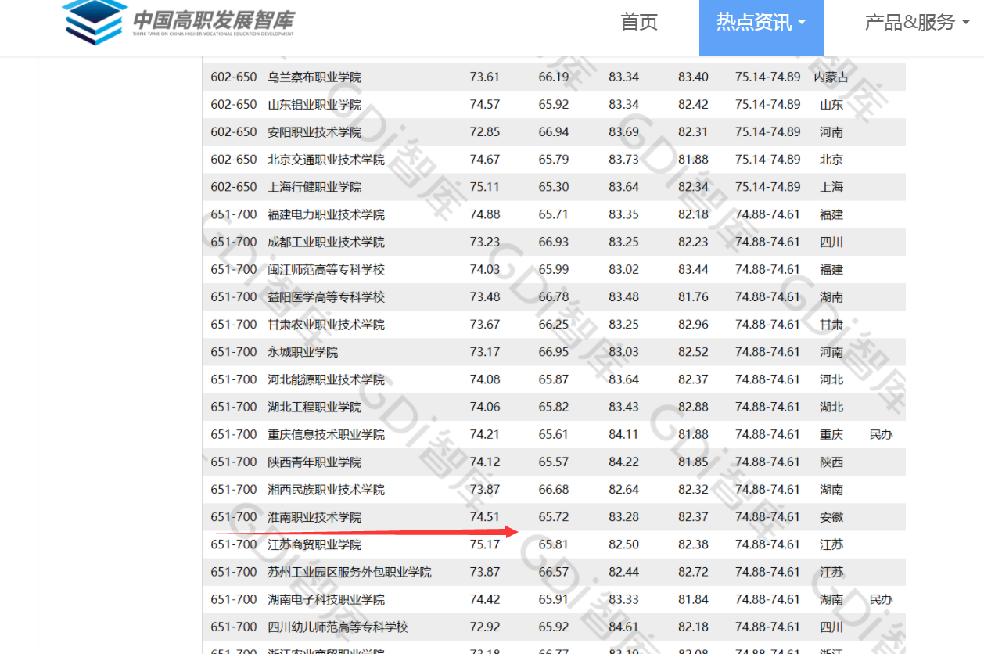Go to the 首页 navigation item
This screenshot has width=984, height=654.
click(x=639, y=23)
